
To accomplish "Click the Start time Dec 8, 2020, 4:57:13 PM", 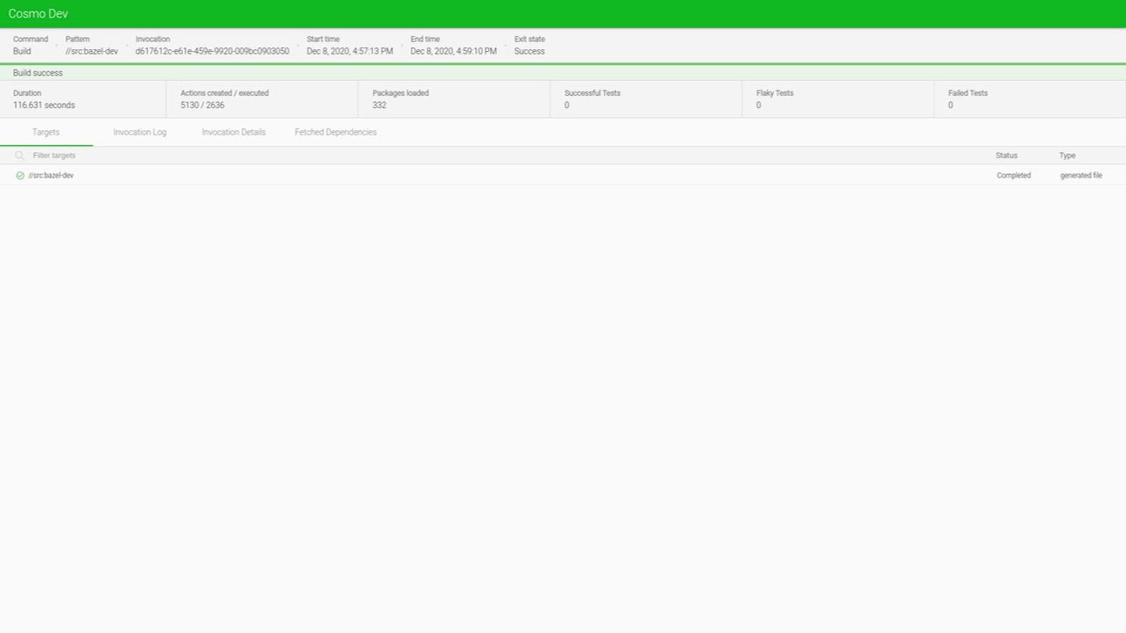I will pyautogui.click(x=350, y=51).
